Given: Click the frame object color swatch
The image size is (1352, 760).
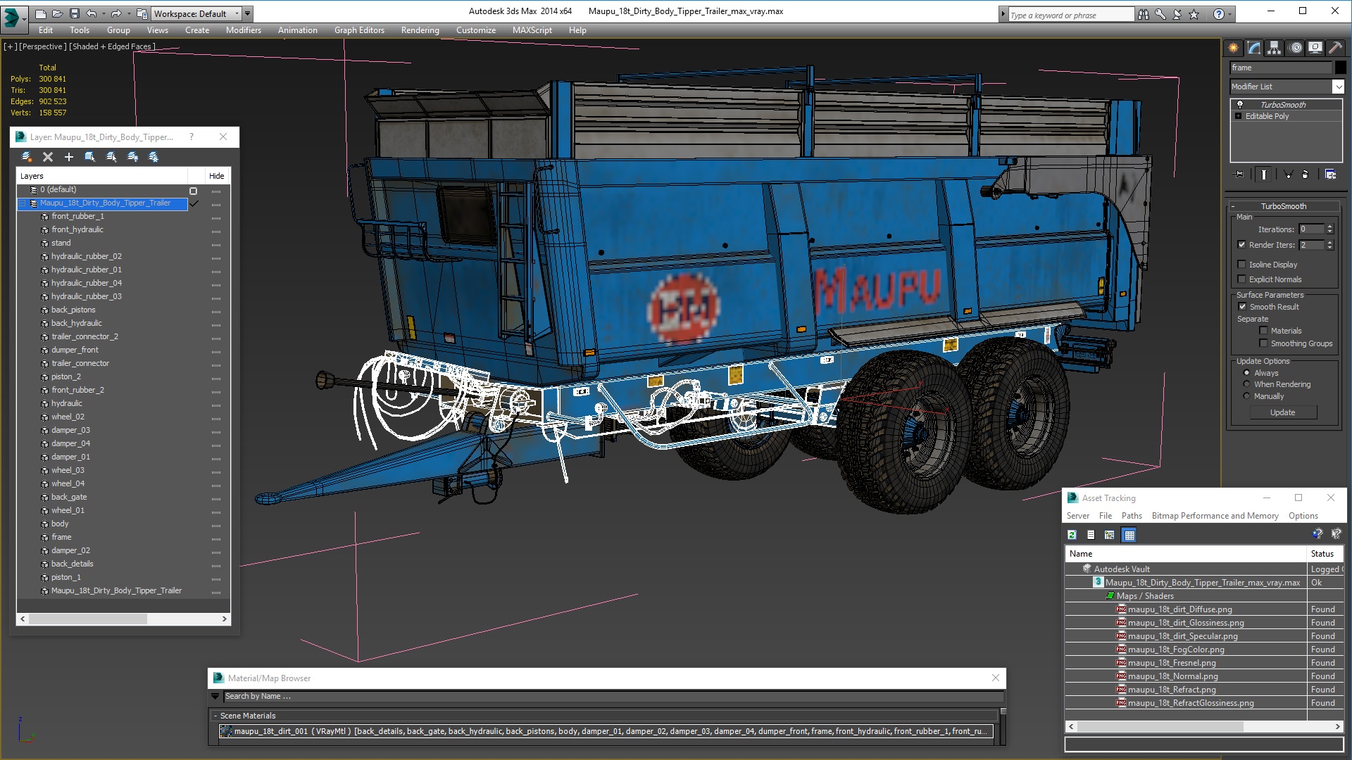Looking at the screenshot, I should [x=1340, y=68].
